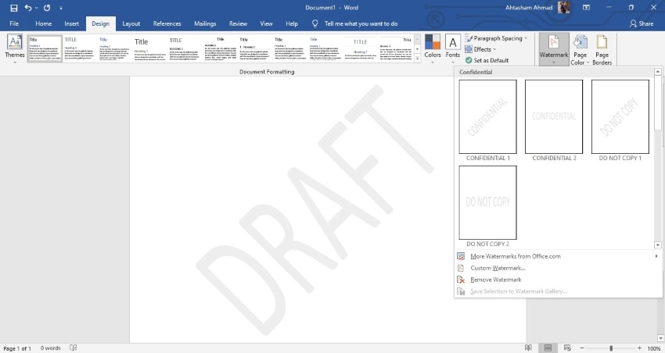Toggle the Watermark button
Viewport: 665px width, 353px height.
click(x=554, y=49)
